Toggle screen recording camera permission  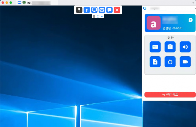pyautogui.click(x=185, y=62)
